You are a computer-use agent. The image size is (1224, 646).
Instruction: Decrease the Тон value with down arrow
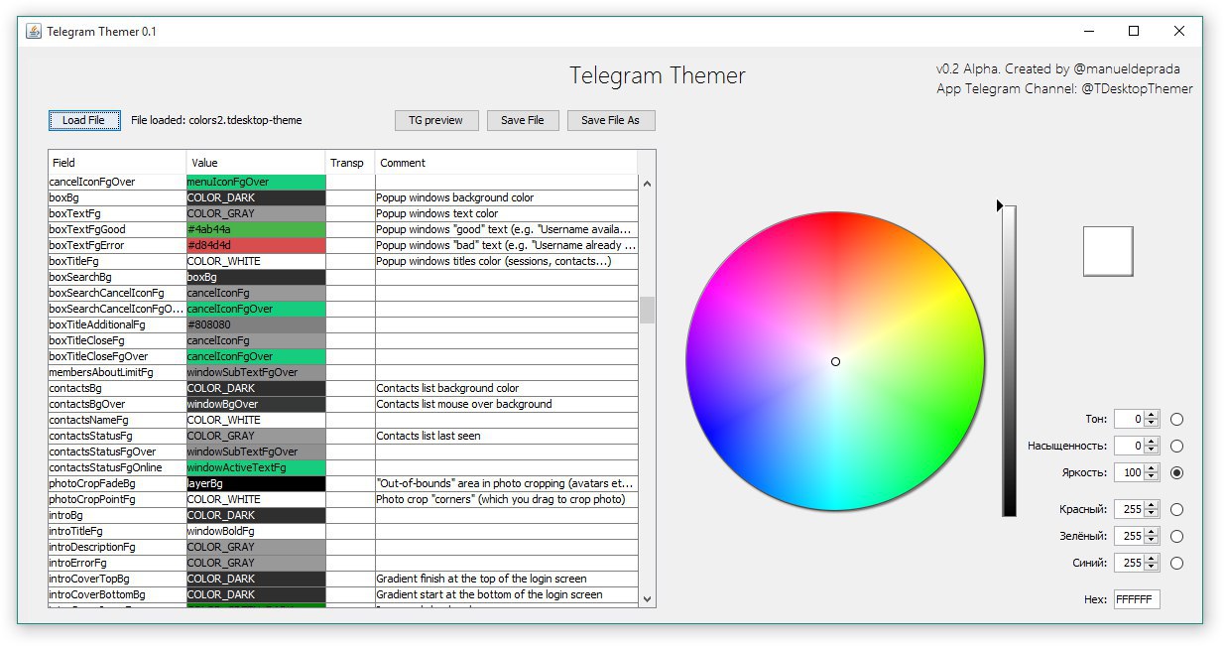click(1152, 424)
